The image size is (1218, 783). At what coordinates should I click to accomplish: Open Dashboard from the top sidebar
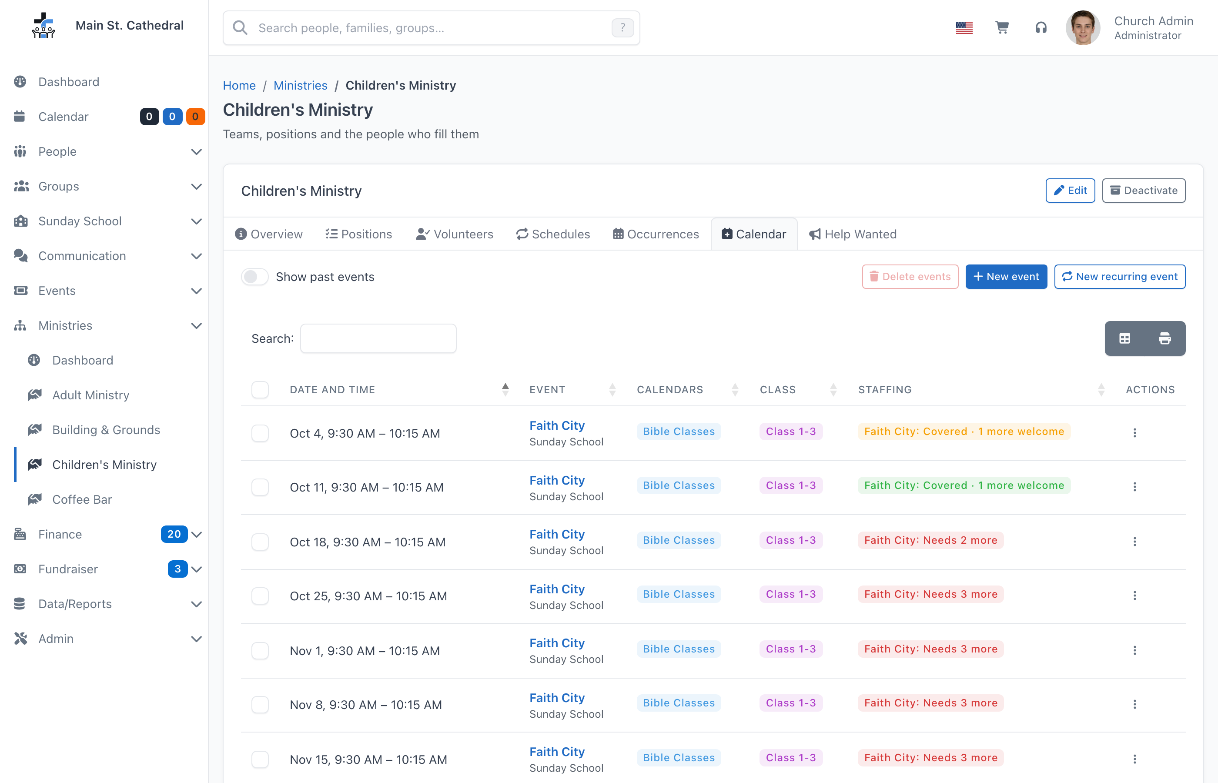click(69, 82)
